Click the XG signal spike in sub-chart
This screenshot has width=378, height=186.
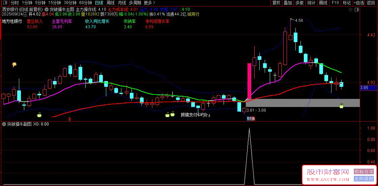coord(249,156)
